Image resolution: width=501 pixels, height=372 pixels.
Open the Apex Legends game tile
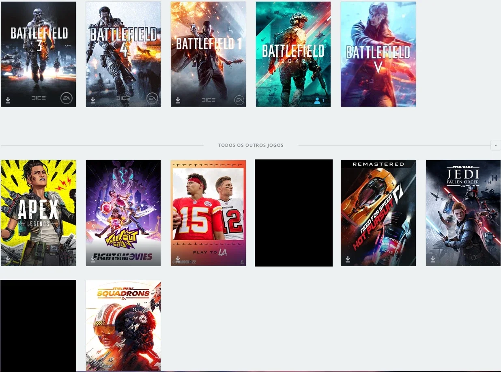[38, 213]
